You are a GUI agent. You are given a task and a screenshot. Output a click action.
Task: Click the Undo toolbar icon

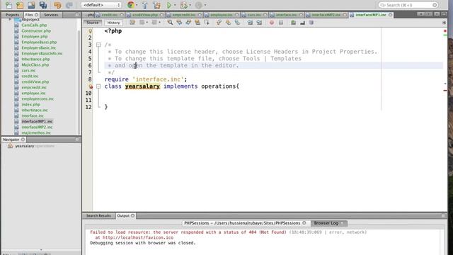pos(57,5)
